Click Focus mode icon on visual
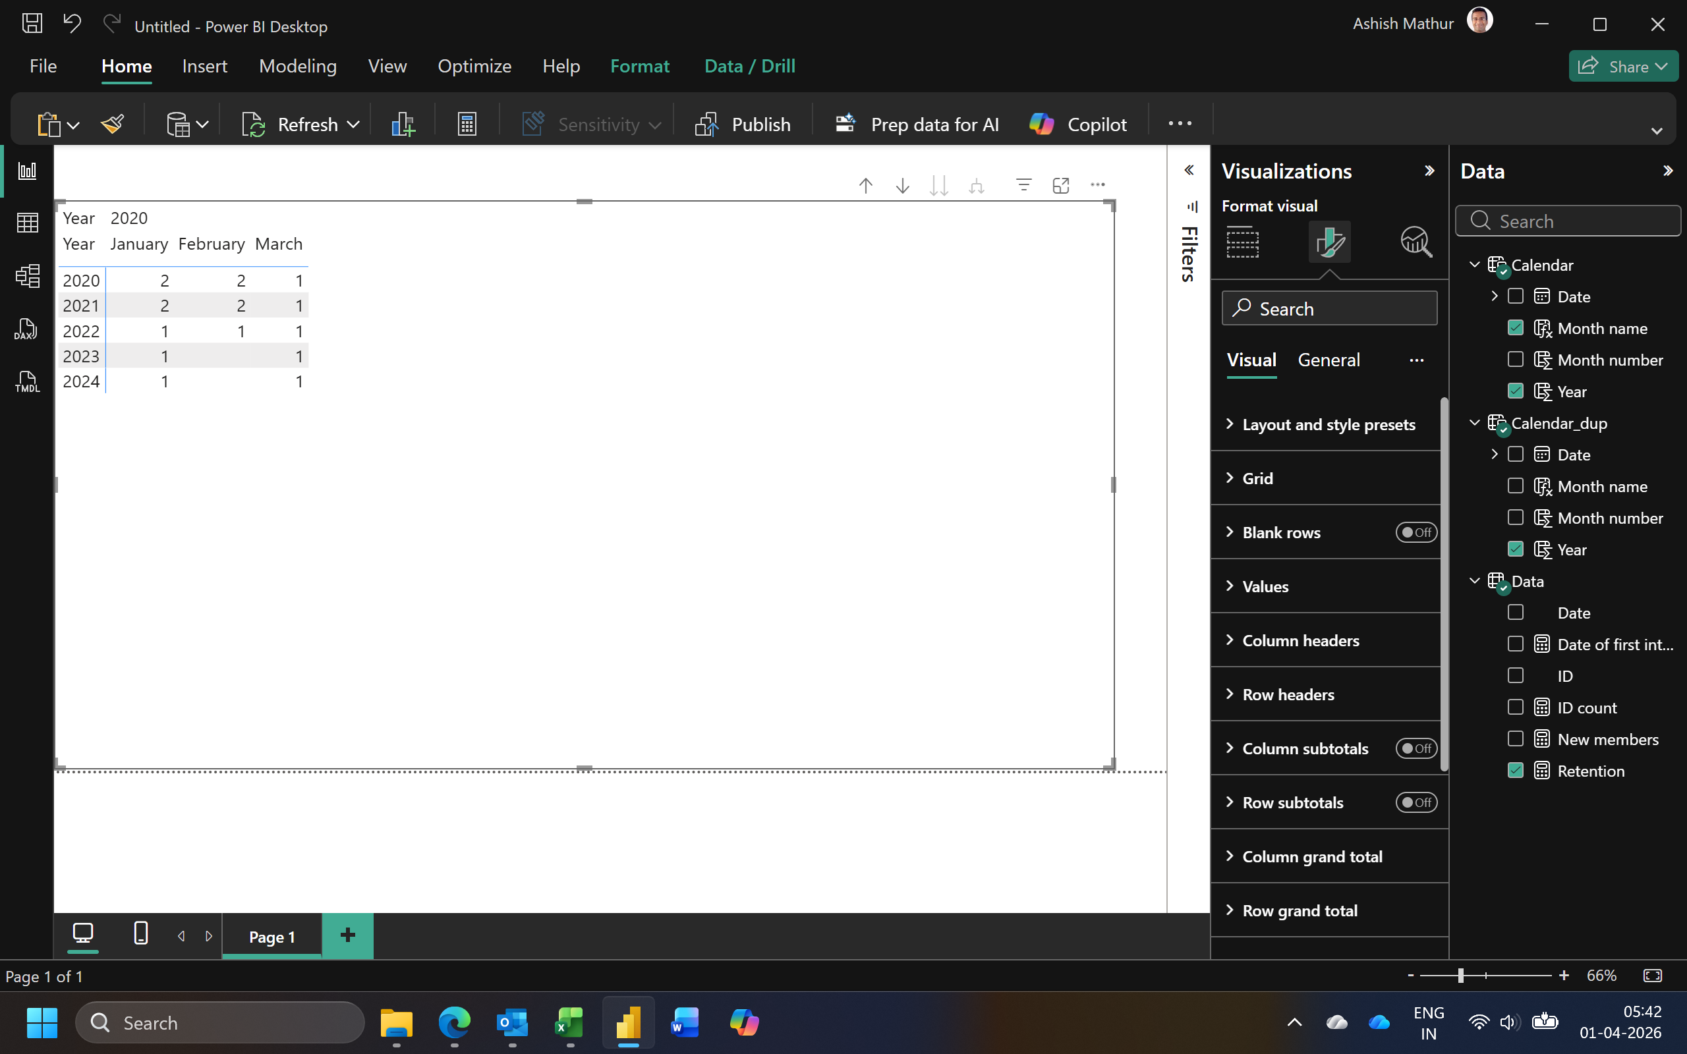The height and width of the screenshot is (1054, 1687). click(x=1061, y=185)
